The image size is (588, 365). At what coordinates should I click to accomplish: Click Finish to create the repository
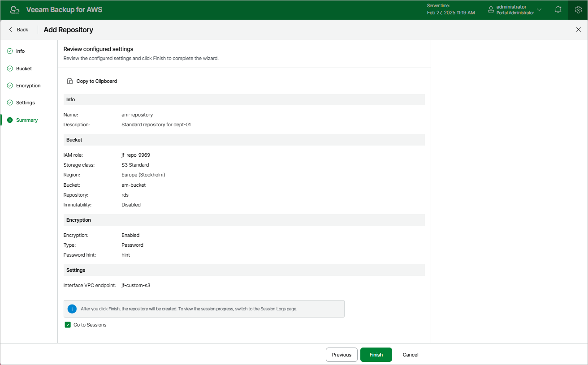pos(376,355)
